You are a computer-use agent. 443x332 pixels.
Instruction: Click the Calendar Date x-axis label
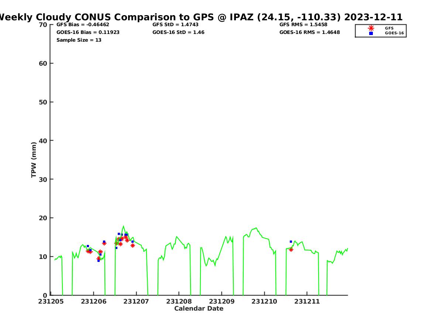click(199, 308)
